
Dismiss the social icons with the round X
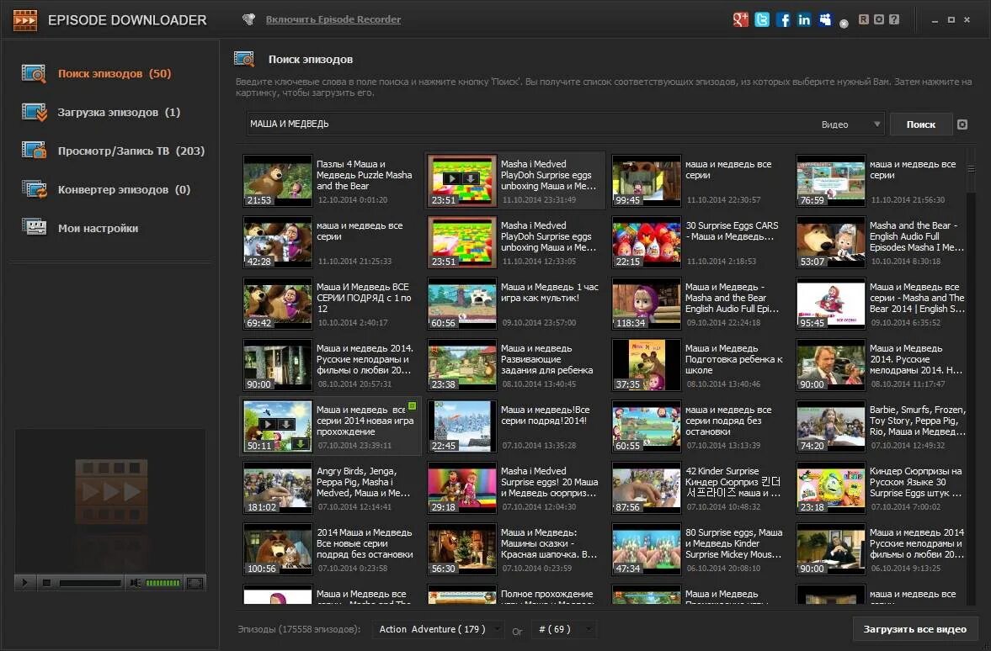(x=843, y=24)
